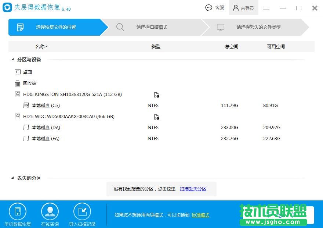Click the app logo in the title bar
Viewport: 323px width, 228px height.
(6, 7)
